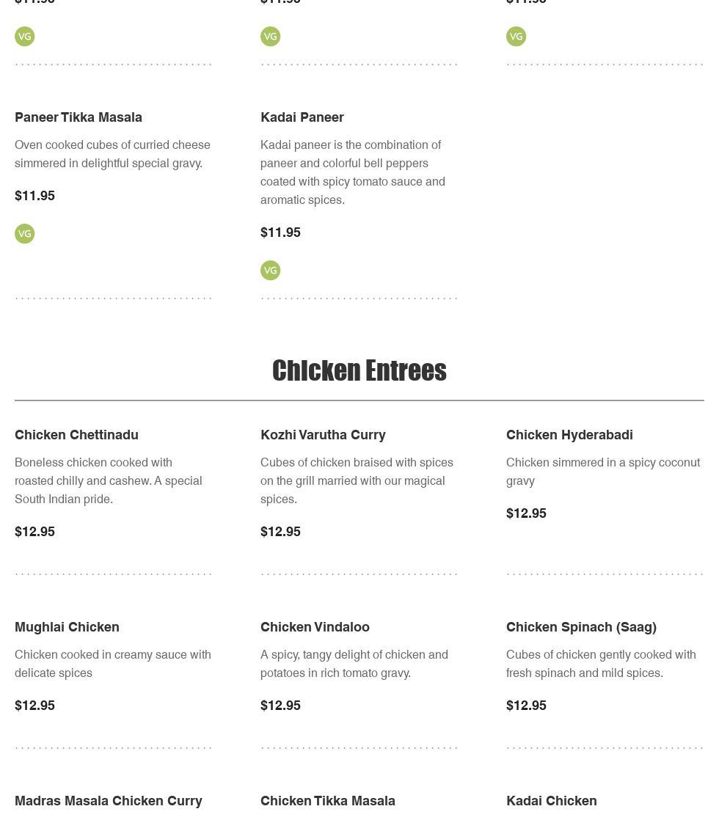Screen dimensions: 708x820
Task: Click the Chicken Entrees section heading
Action: 359,370
